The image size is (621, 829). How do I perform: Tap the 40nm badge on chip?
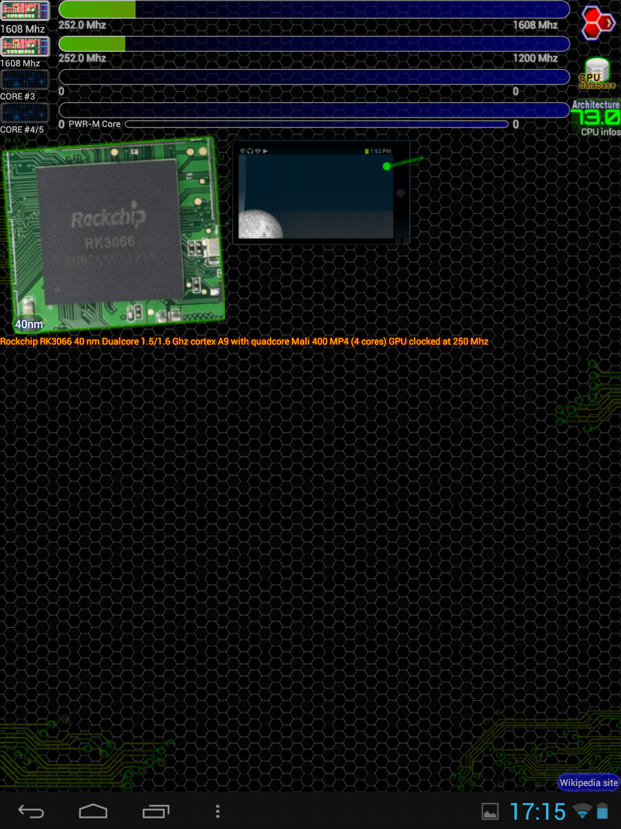click(29, 324)
